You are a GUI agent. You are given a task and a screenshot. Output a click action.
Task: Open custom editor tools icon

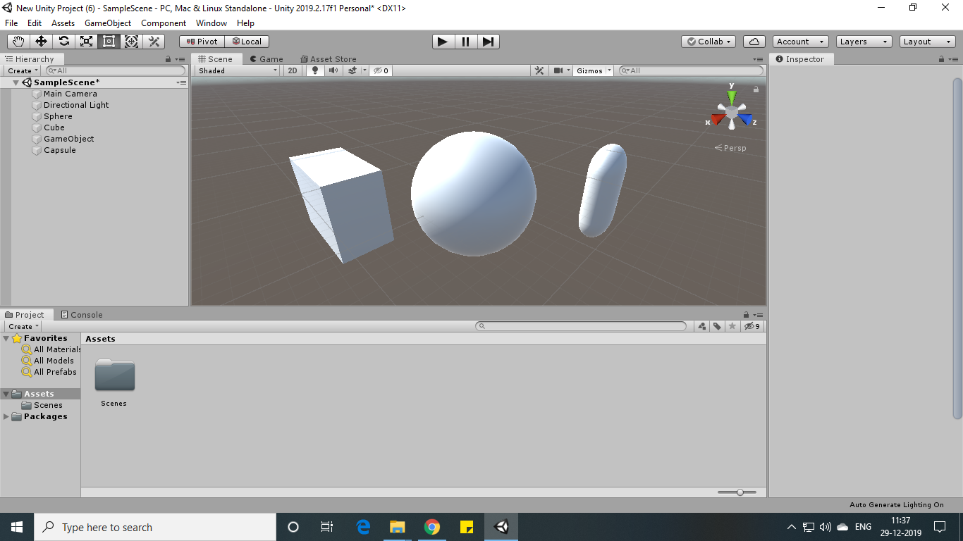(x=154, y=42)
